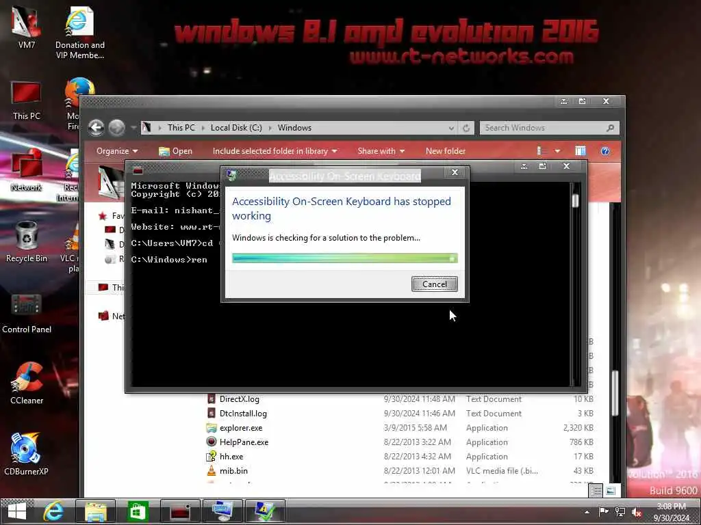Viewport: 701px width, 525px height.
Task: Click the Explorer file list scrollbar
Action: pyautogui.click(x=615, y=393)
